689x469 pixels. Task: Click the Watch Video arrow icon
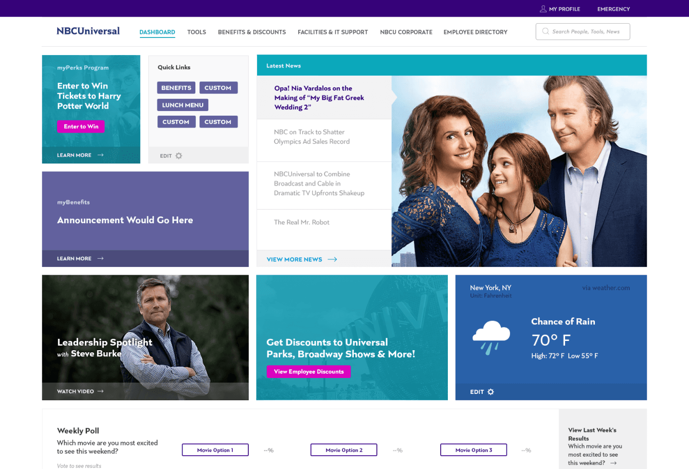pos(100,391)
